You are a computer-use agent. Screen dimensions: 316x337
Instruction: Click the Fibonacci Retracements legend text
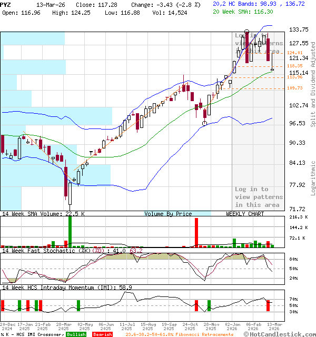point(179,334)
